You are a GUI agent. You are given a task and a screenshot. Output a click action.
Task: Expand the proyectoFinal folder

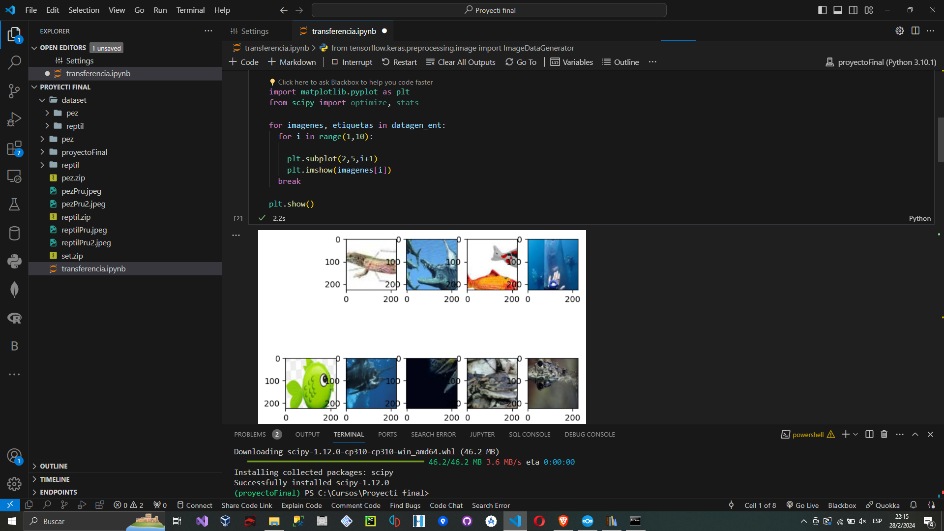coord(84,152)
